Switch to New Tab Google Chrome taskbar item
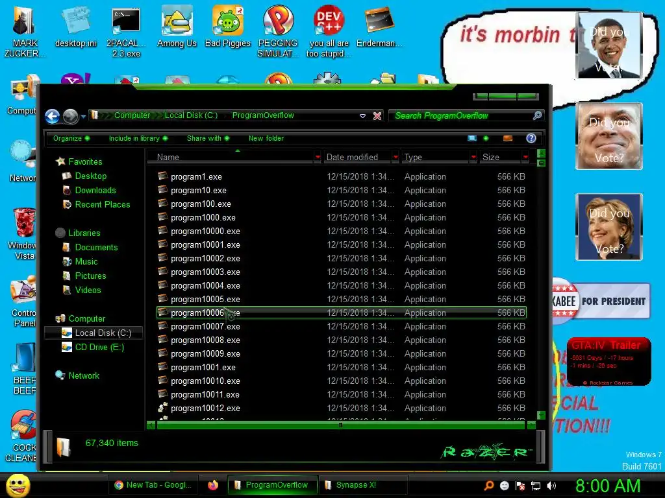Viewport: 665px width, 498px height. tap(153, 485)
